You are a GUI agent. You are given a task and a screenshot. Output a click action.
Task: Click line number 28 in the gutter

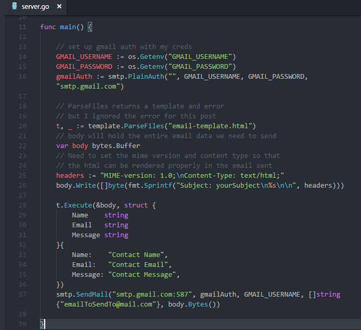click(22, 205)
